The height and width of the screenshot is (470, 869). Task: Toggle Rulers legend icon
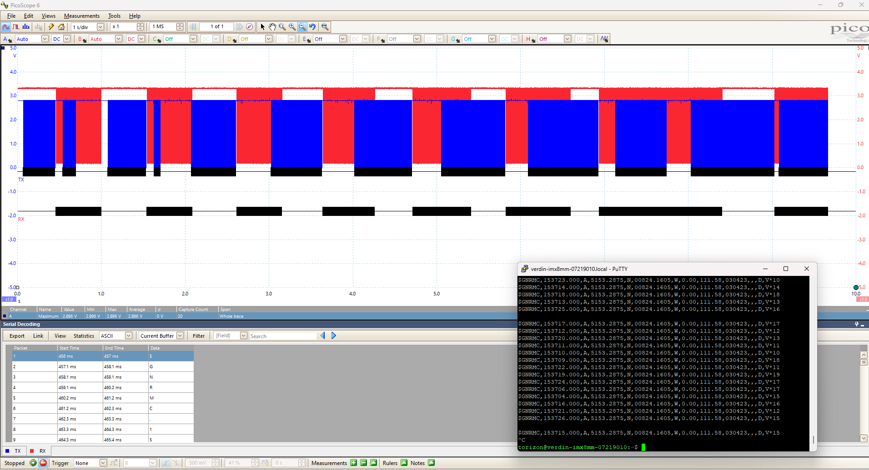click(x=404, y=463)
